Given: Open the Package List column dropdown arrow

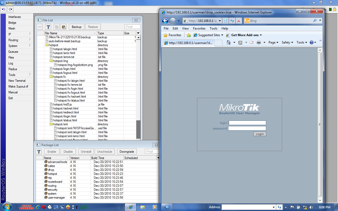Looking at the screenshot, I should click(x=158, y=158).
